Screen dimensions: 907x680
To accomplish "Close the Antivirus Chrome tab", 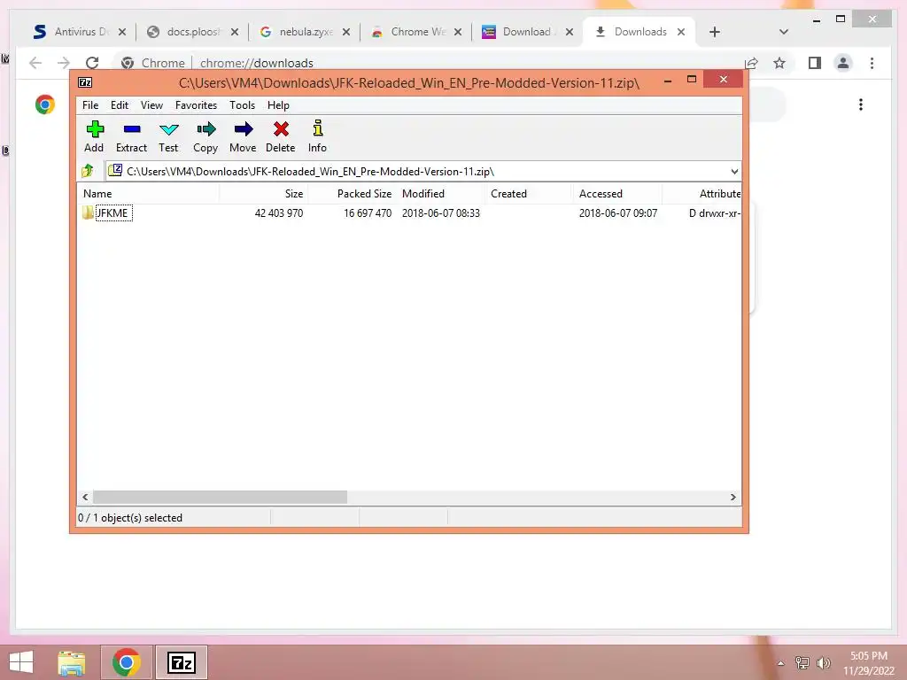I will tap(122, 32).
